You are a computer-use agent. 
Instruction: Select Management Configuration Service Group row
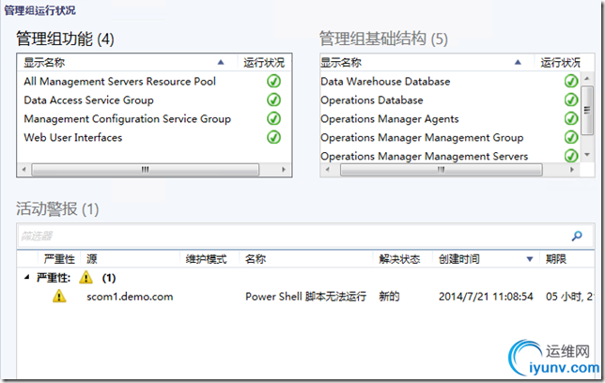click(x=154, y=118)
